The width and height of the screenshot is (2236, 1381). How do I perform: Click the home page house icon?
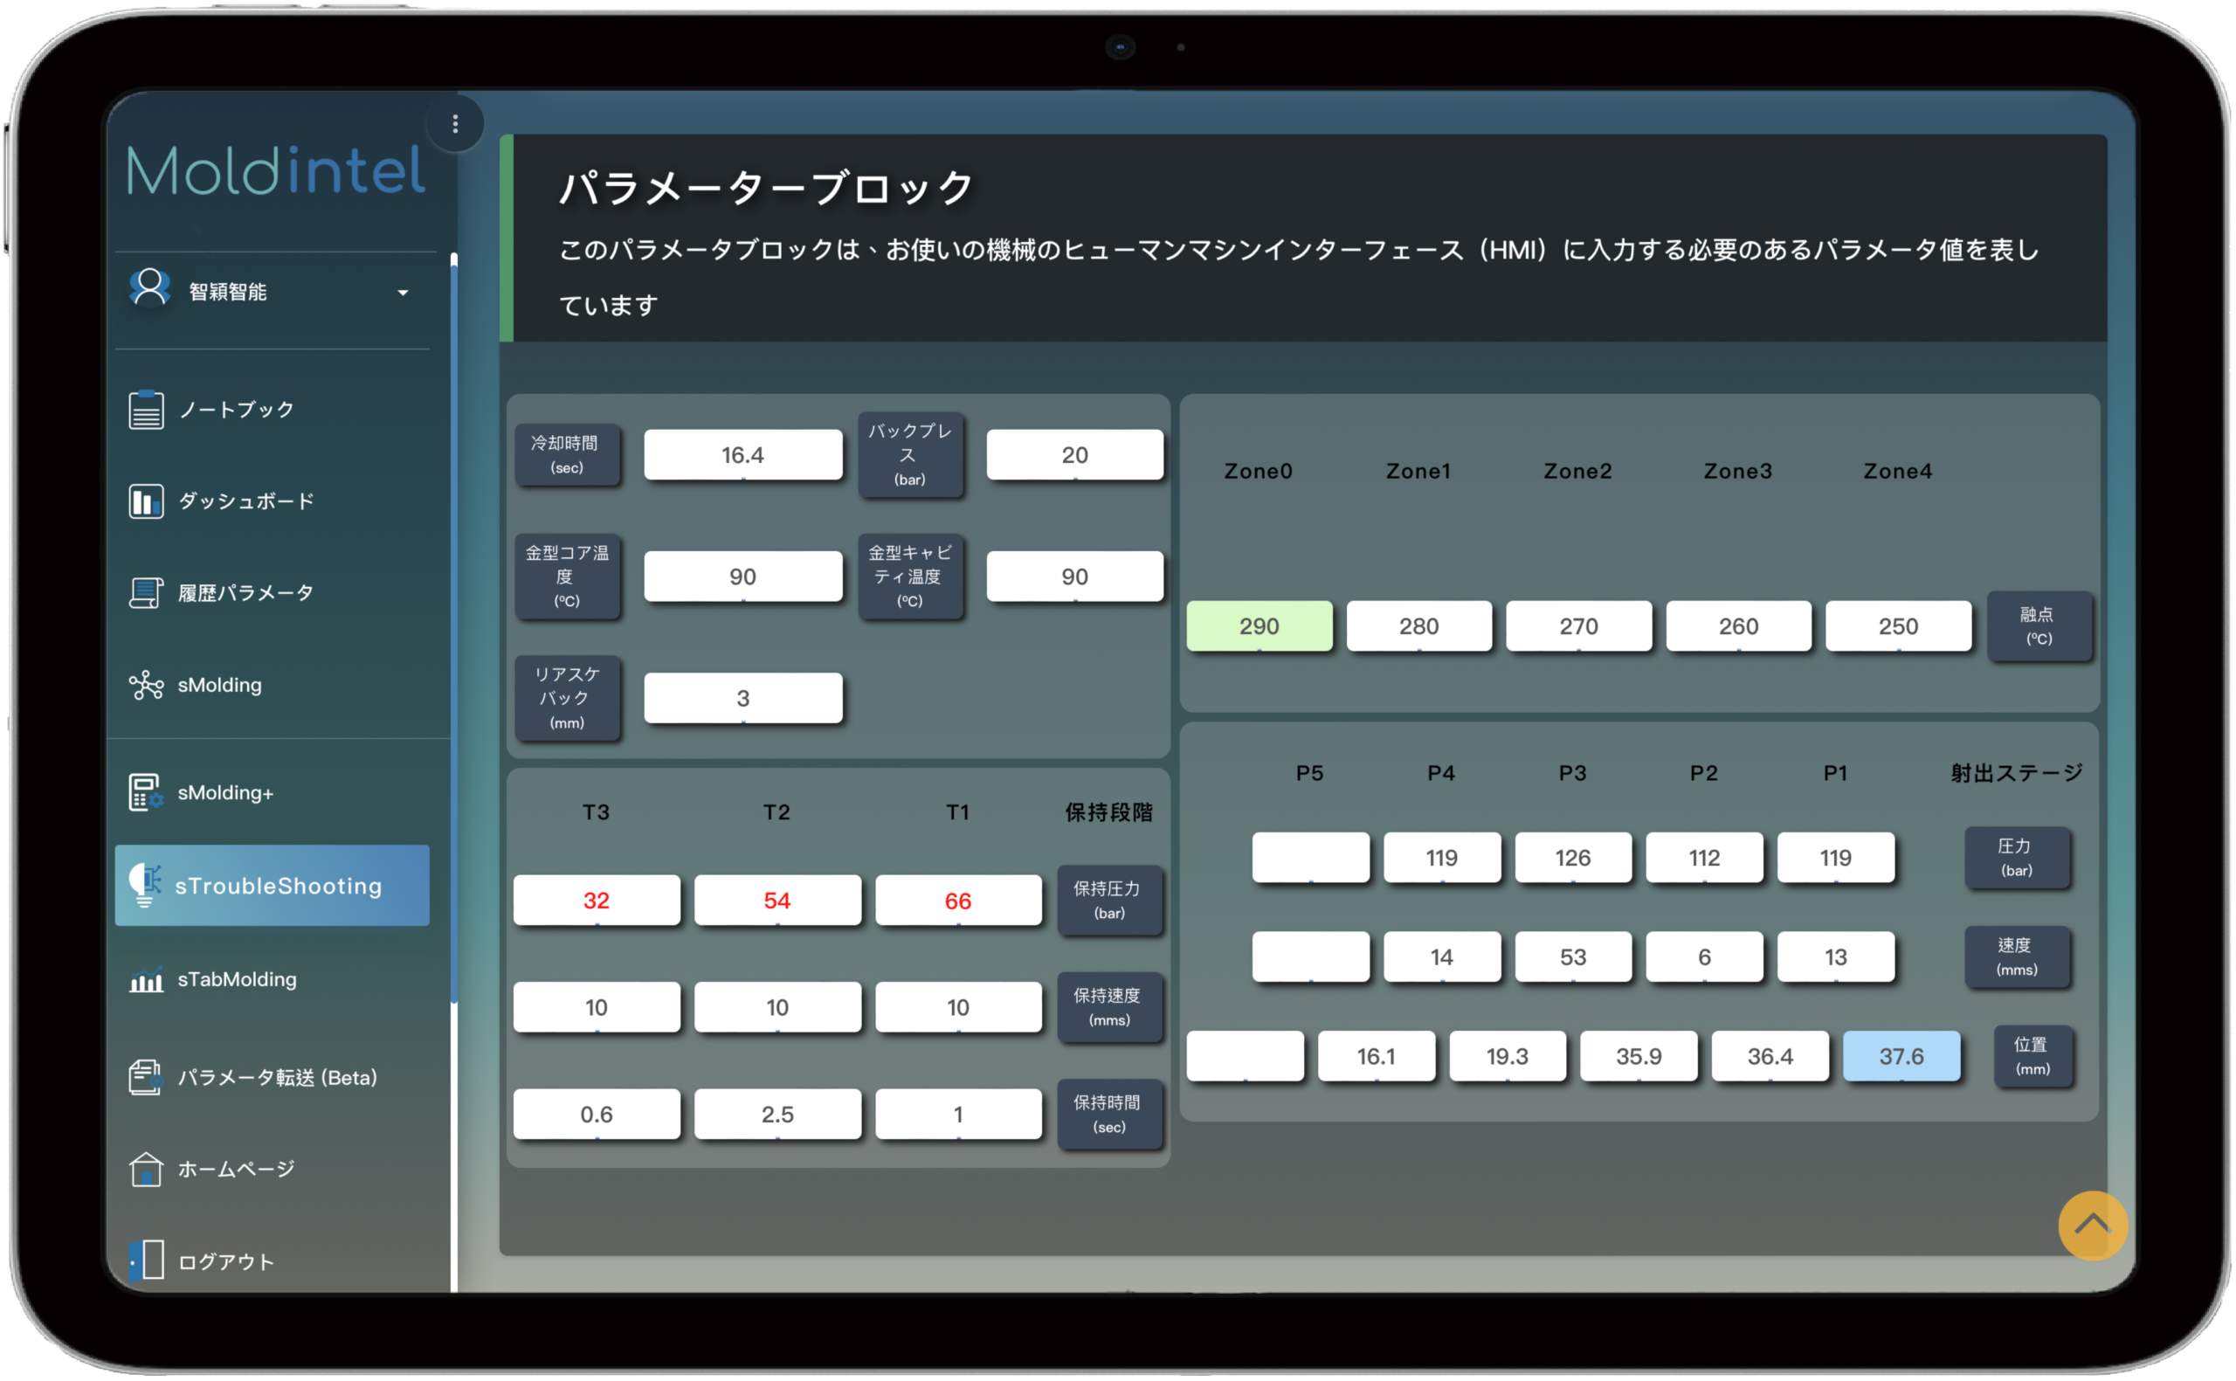tap(146, 1169)
